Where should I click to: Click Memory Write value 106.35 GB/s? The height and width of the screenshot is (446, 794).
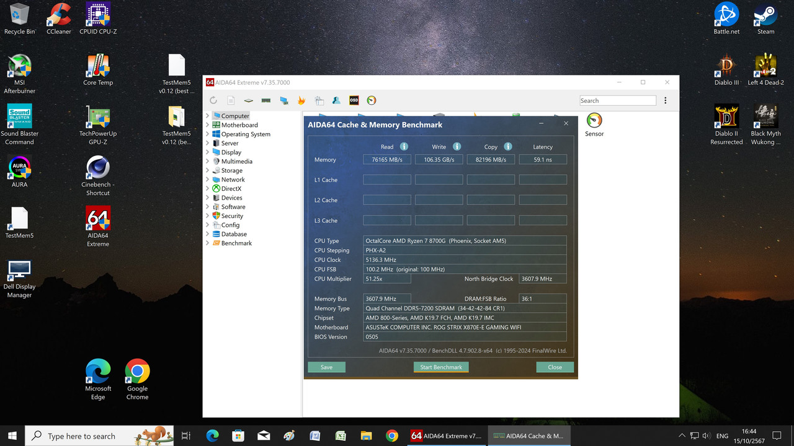tap(439, 160)
